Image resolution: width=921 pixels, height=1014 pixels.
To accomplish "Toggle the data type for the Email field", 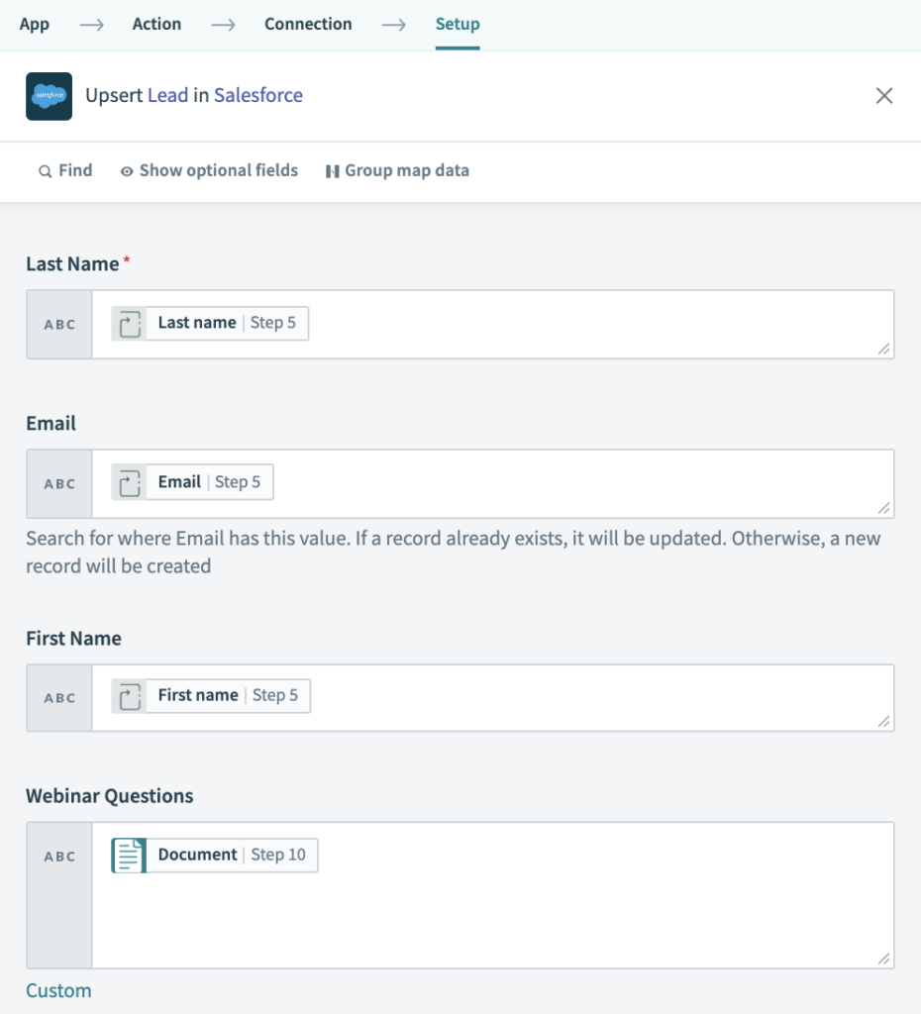I will (57, 483).
